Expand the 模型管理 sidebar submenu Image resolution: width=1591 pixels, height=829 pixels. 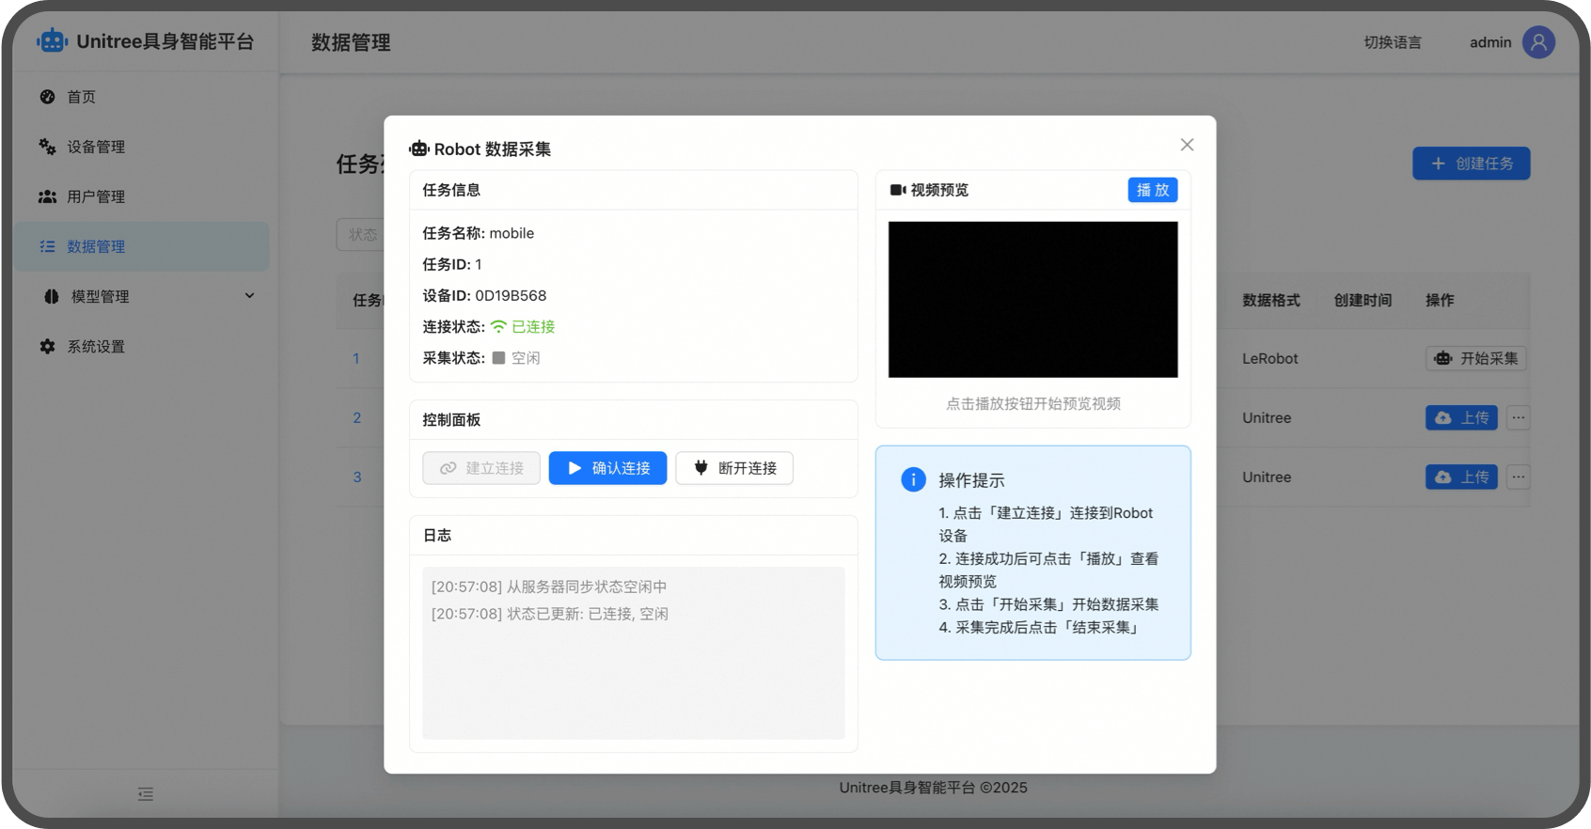[x=249, y=296]
